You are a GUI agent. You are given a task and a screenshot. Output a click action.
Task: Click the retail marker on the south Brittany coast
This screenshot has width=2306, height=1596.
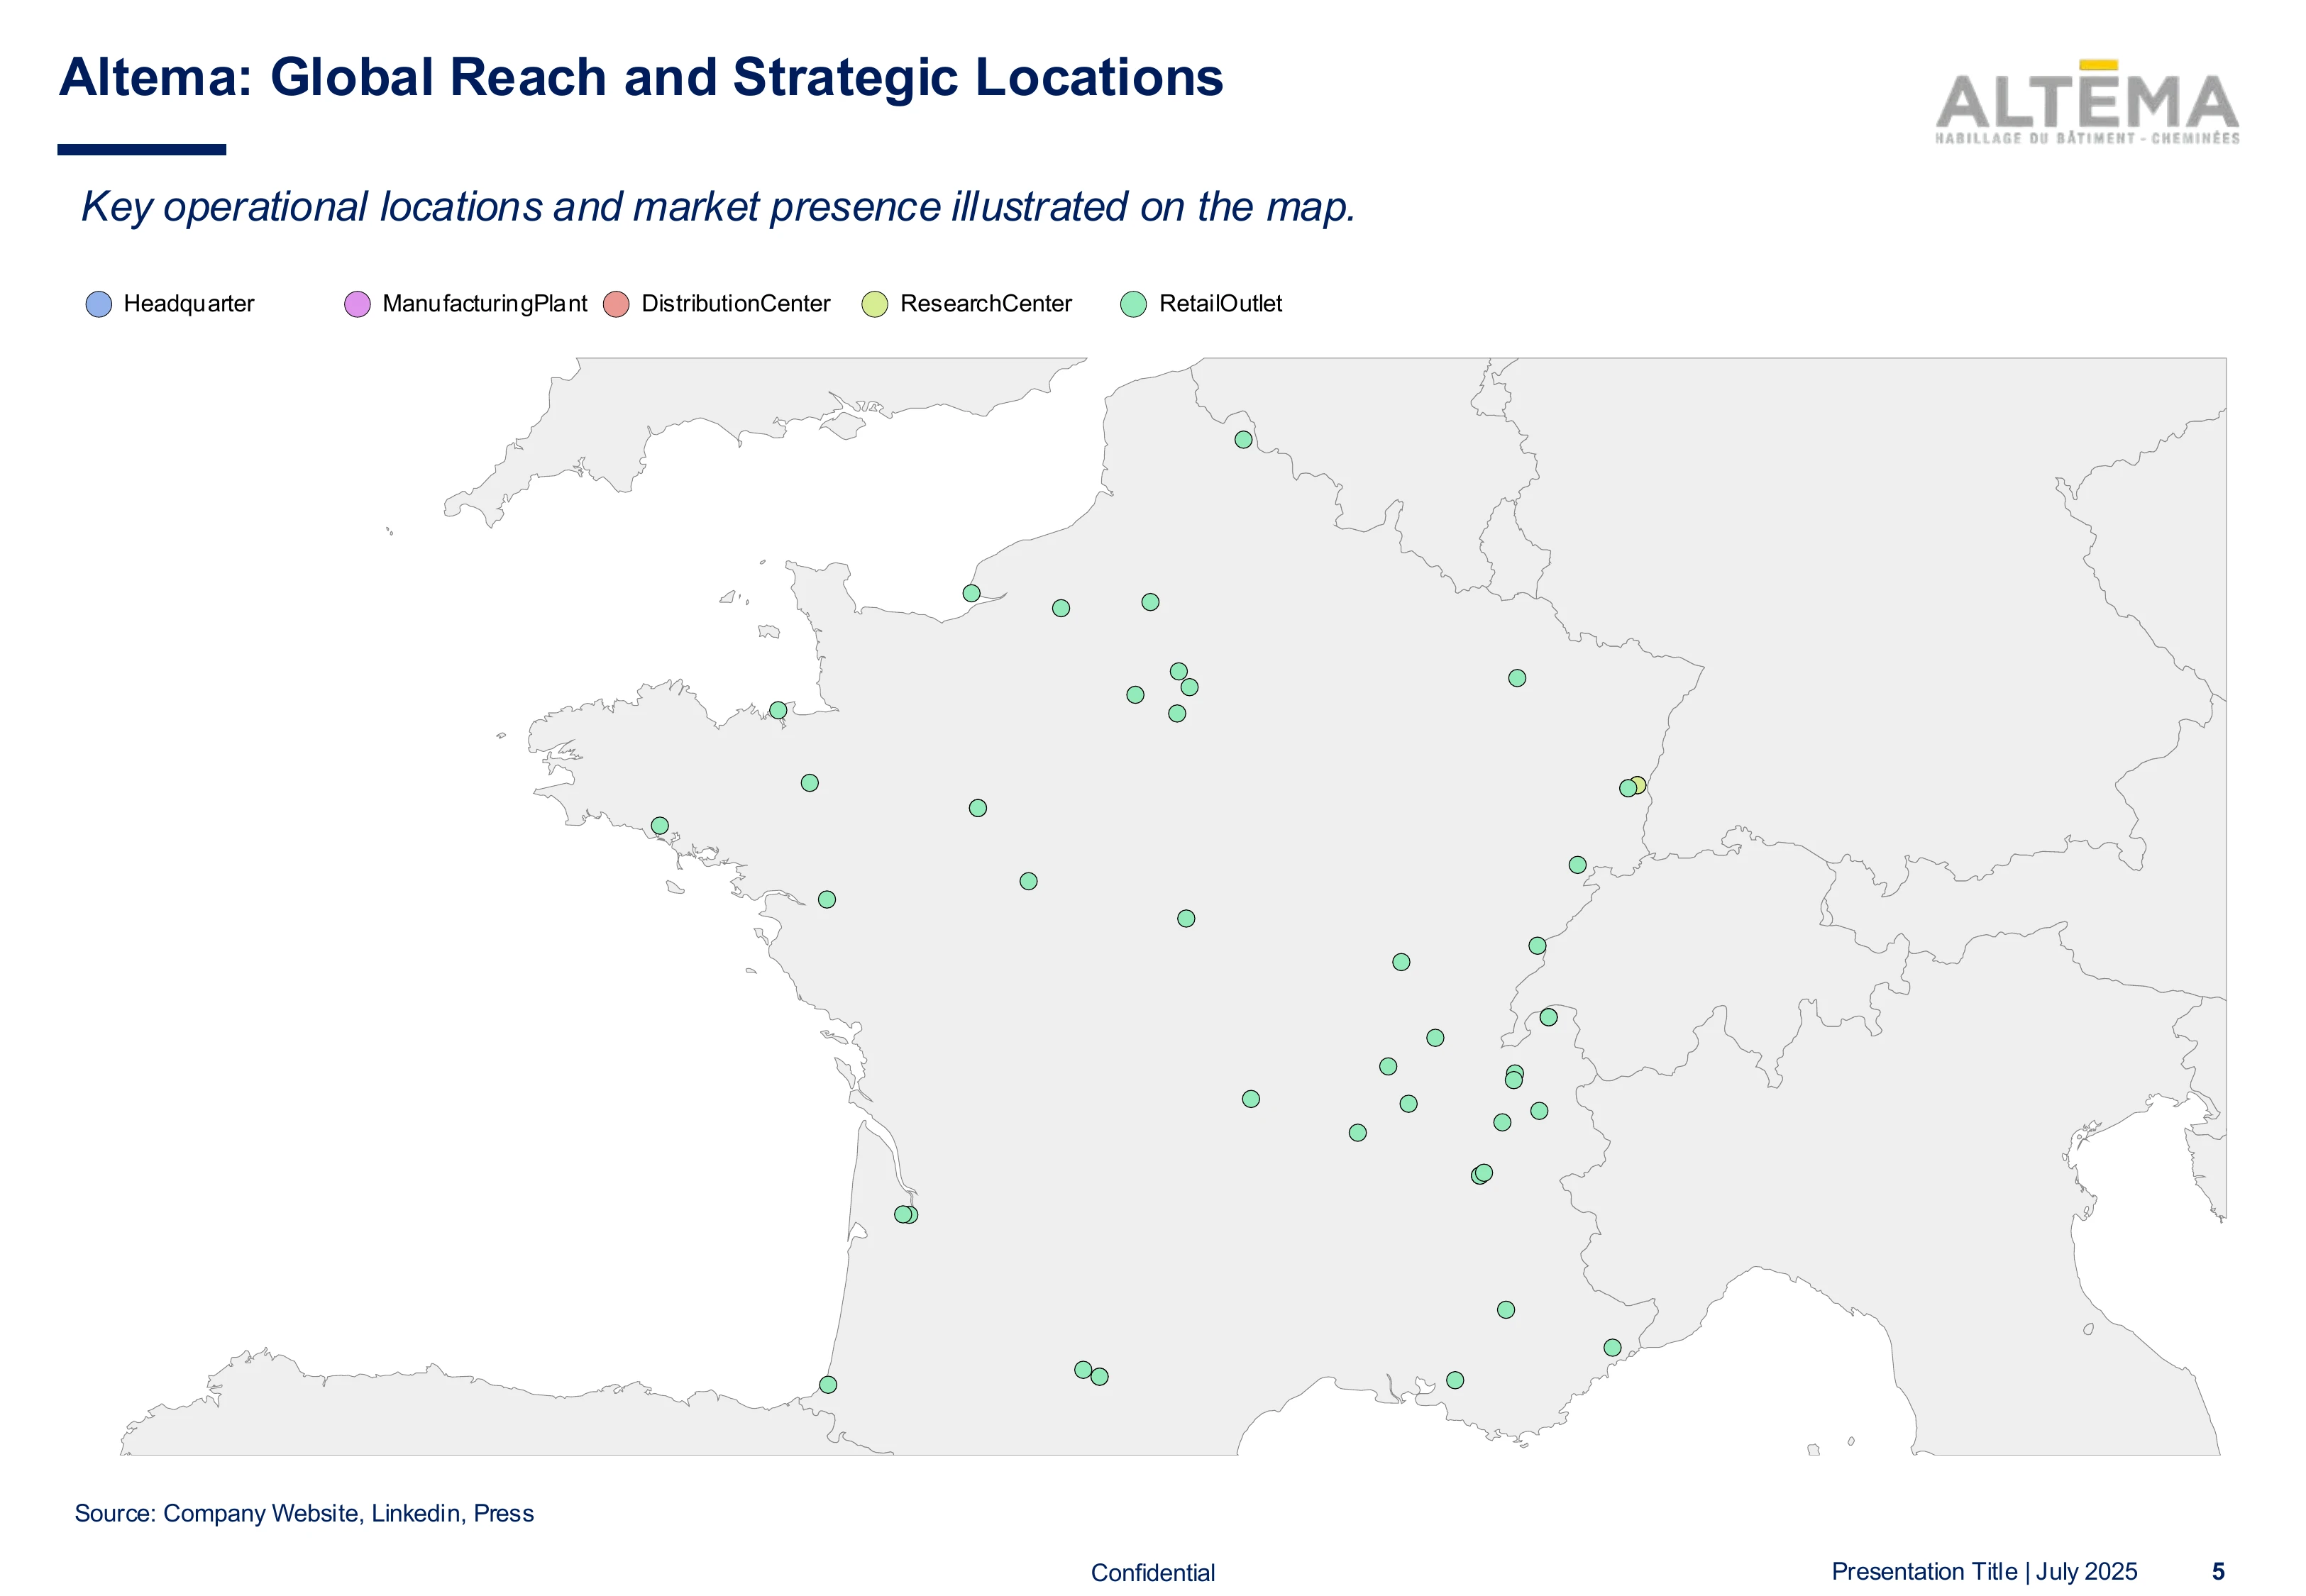pos(660,826)
